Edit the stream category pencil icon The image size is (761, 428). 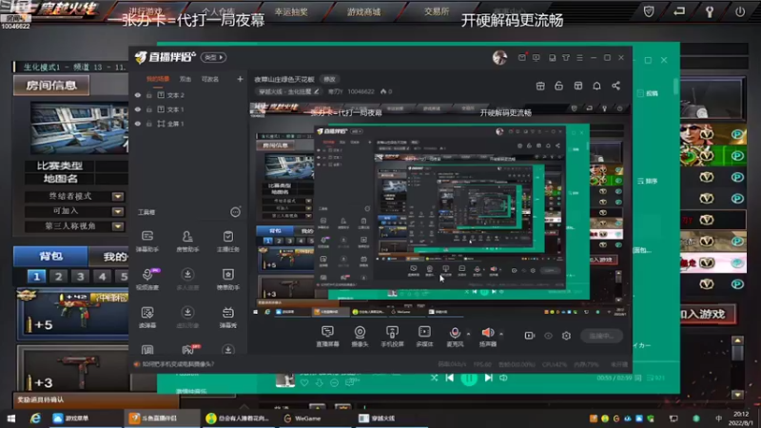click(317, 91)
